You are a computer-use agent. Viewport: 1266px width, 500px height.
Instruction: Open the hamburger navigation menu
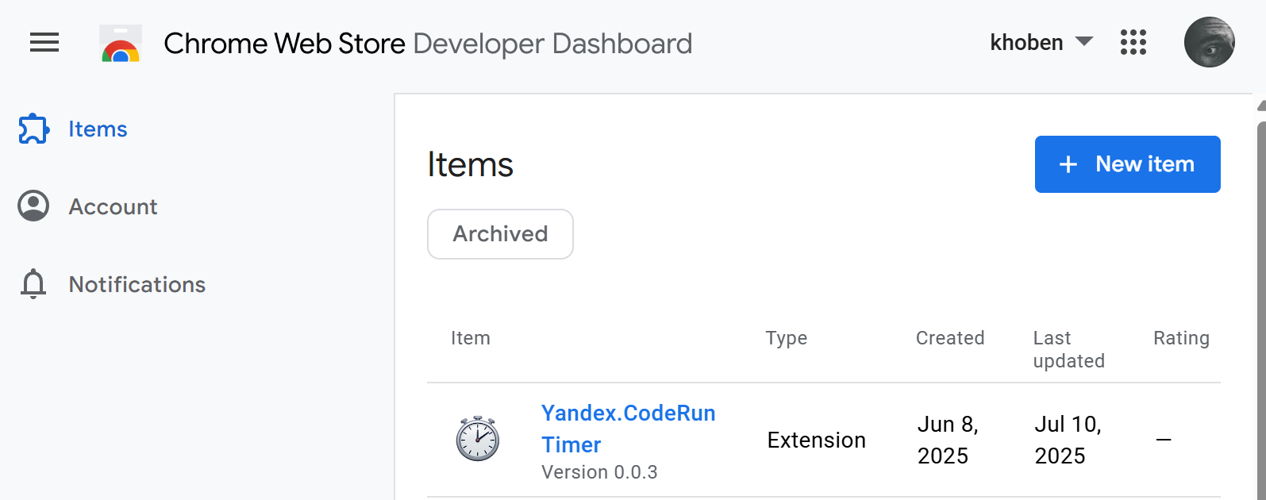coord(44,43)
